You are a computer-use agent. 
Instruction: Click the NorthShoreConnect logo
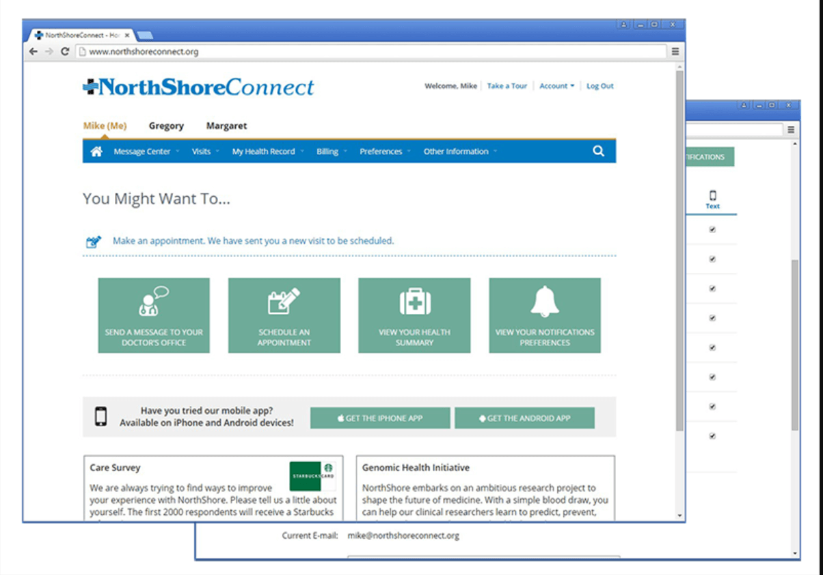coord(198,87)
